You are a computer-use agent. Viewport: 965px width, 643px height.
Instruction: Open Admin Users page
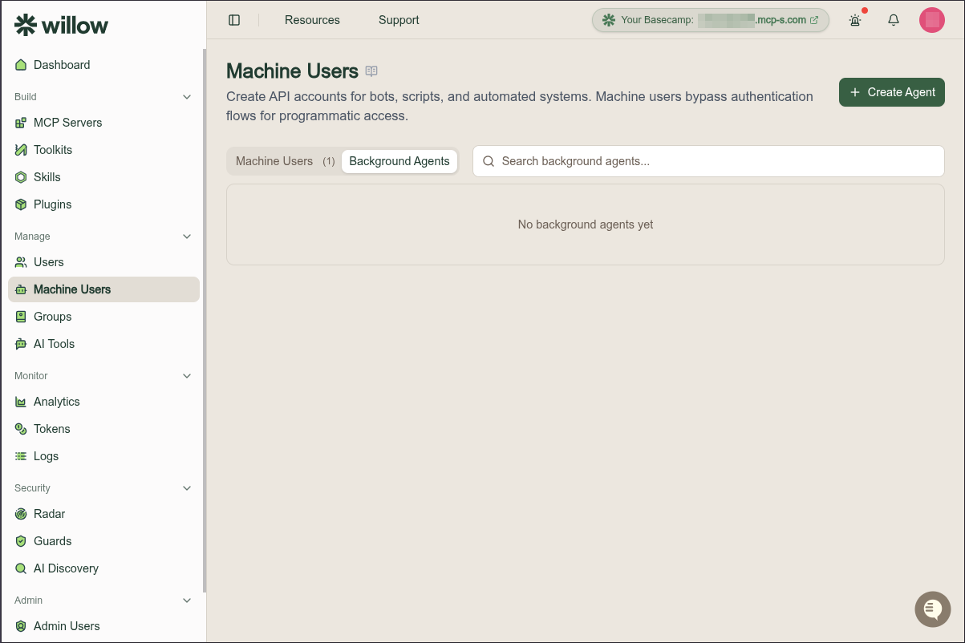pyautogui.click(x=103, y=626)
